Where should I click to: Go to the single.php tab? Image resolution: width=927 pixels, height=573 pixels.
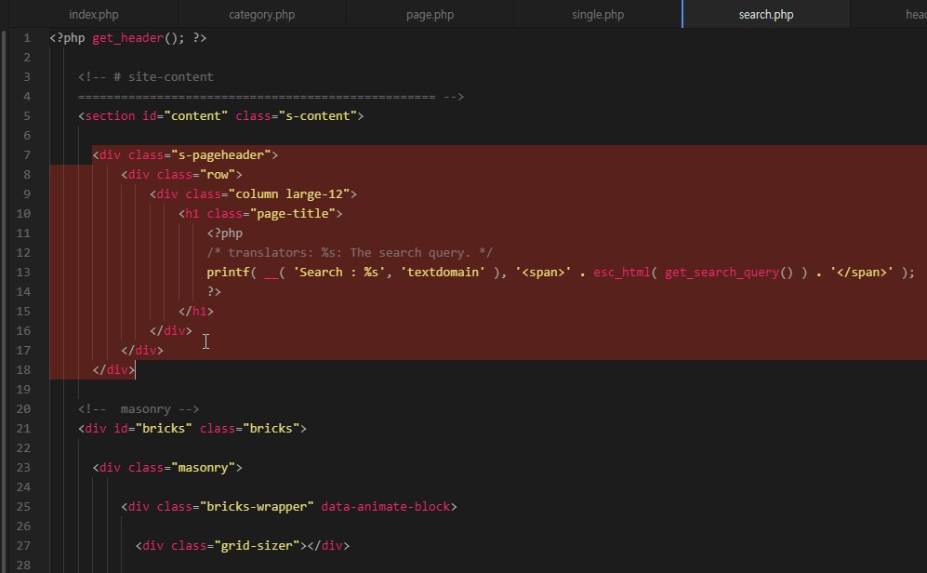(598, 15)
